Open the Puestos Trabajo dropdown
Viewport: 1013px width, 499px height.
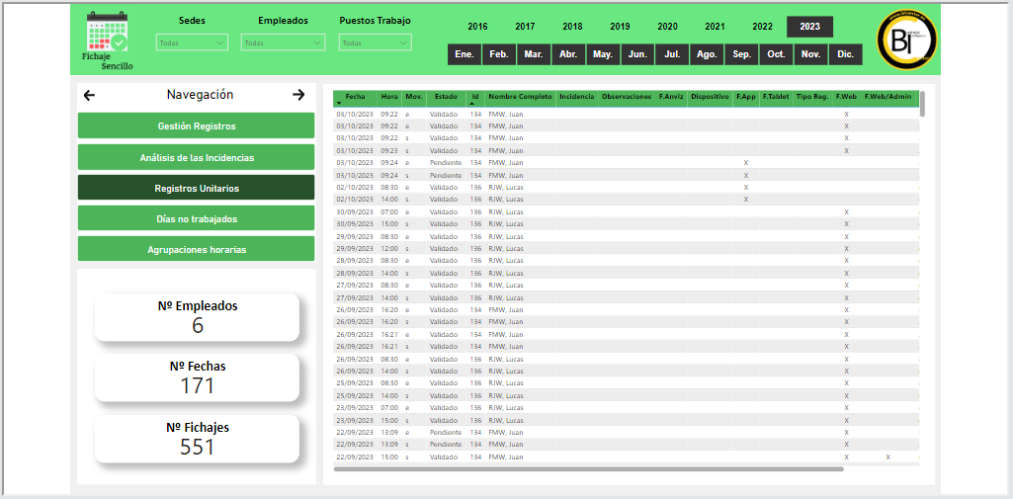[x=375, y=42]
